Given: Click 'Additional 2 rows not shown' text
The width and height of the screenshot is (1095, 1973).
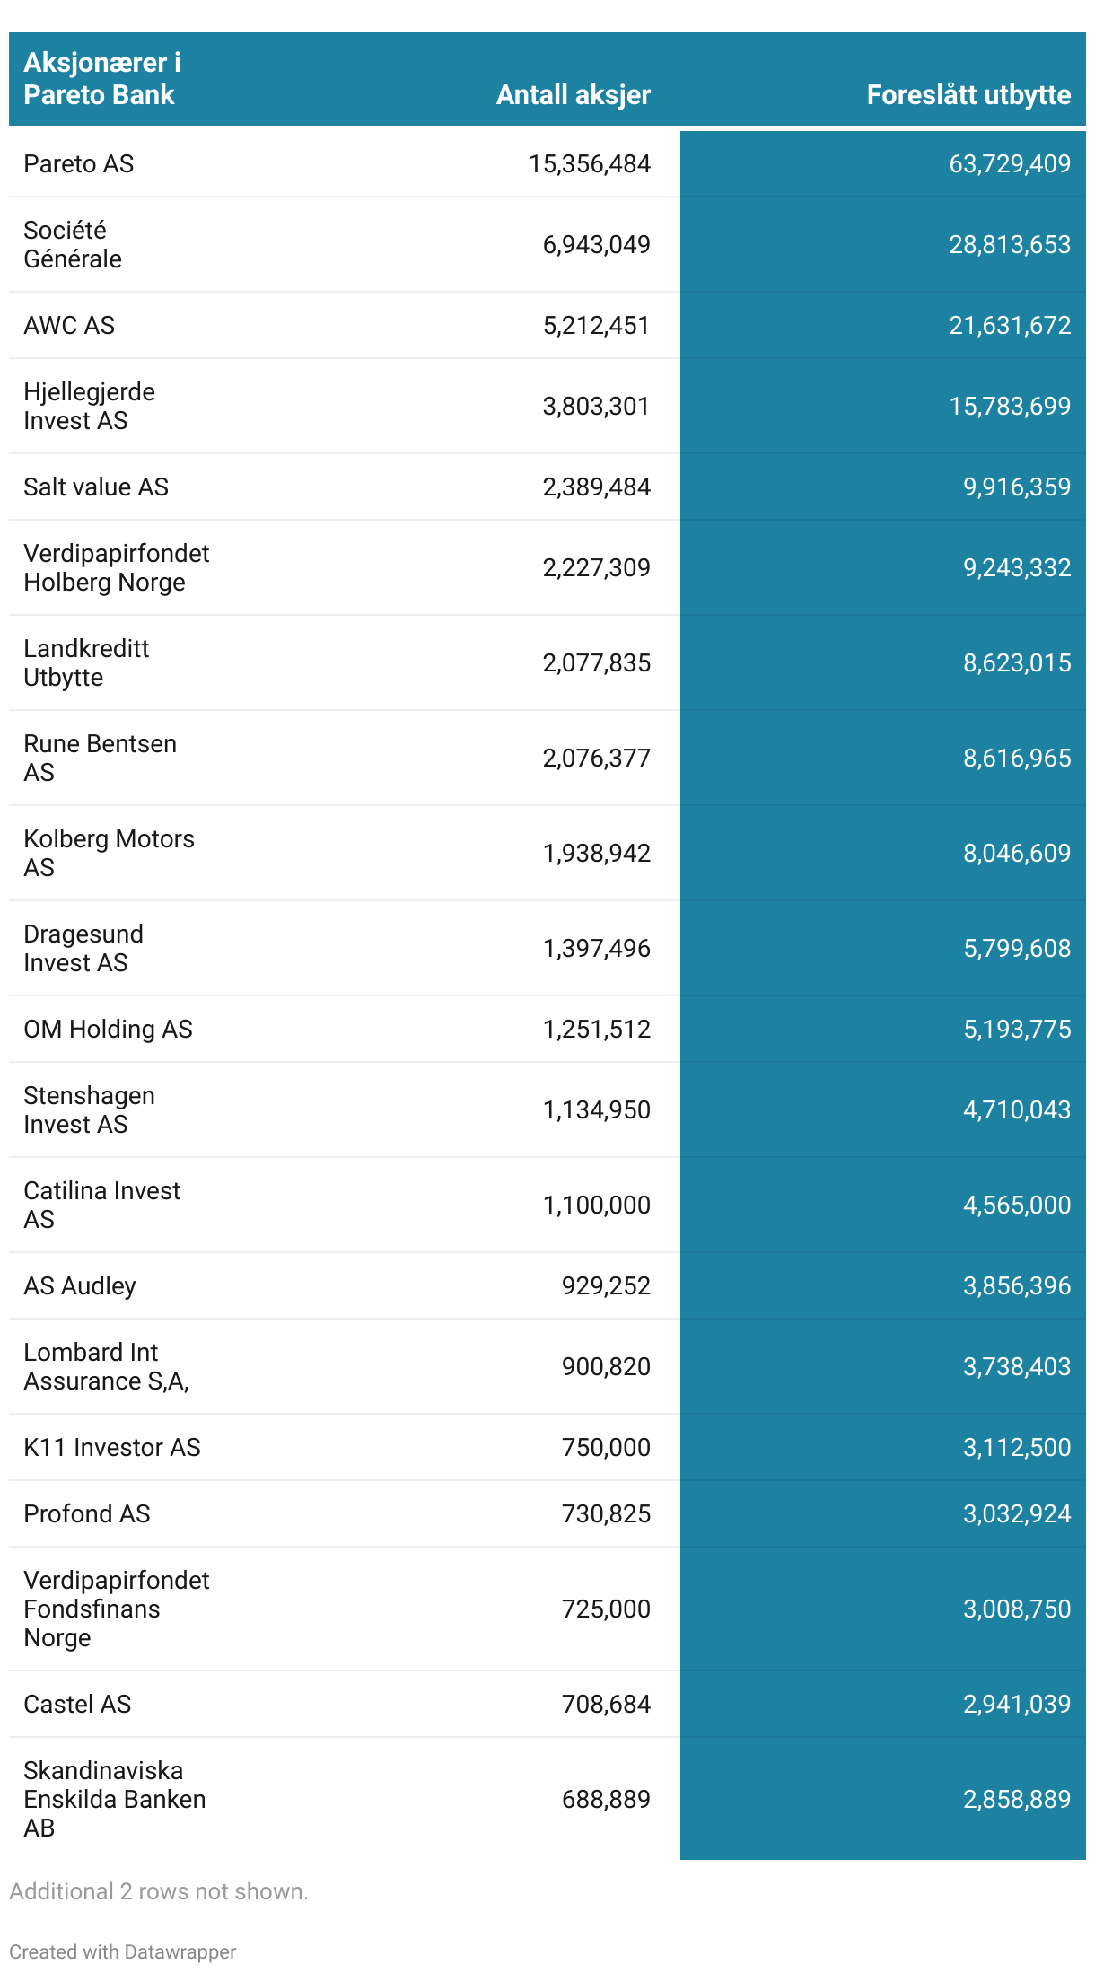Looking at the screenshot, I should click(159, 1891).
